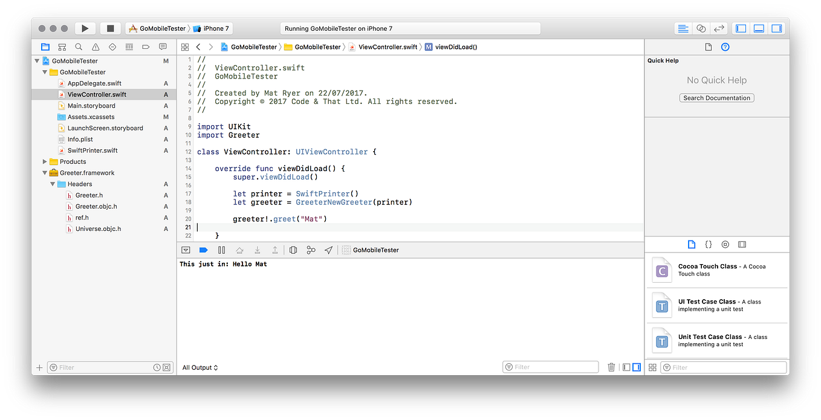The image size is (821, 420).
Task: Open the Memory Graph debugger
Action: click(311, 250)
